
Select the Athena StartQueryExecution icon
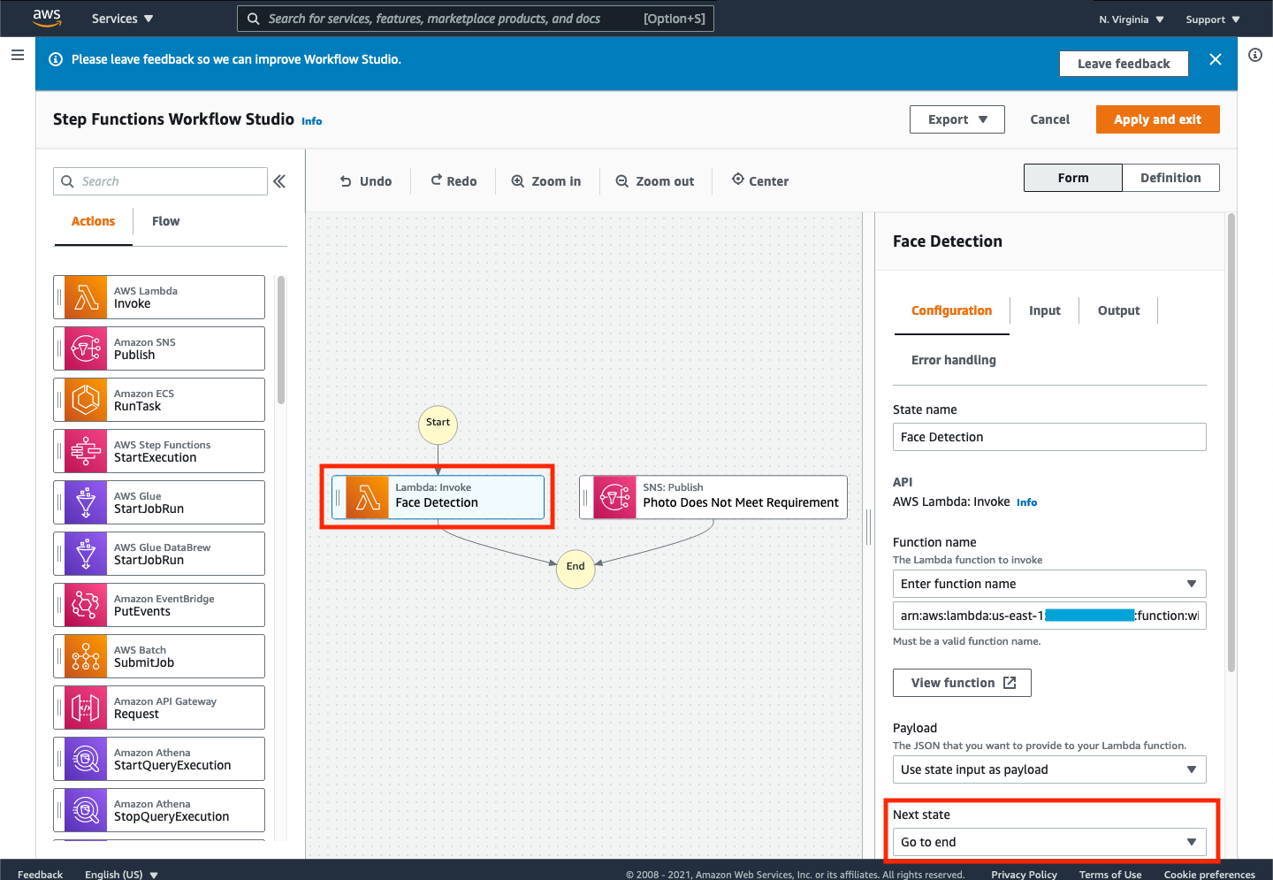point(86,759)
